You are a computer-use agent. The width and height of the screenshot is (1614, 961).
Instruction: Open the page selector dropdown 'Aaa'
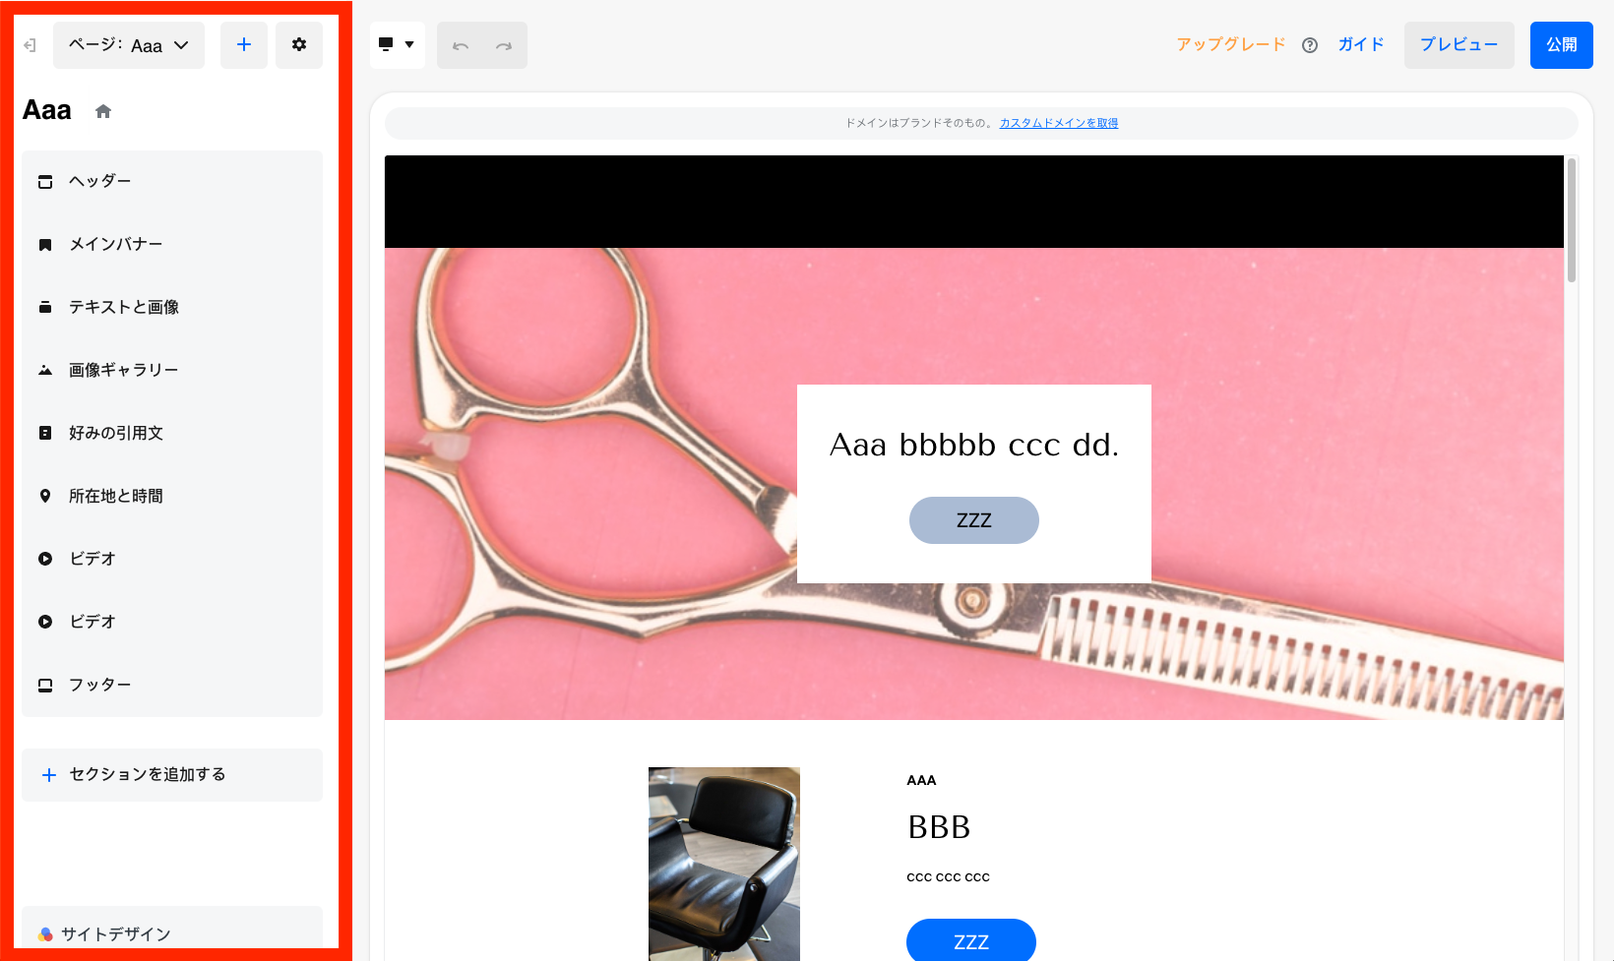(129, 45)
